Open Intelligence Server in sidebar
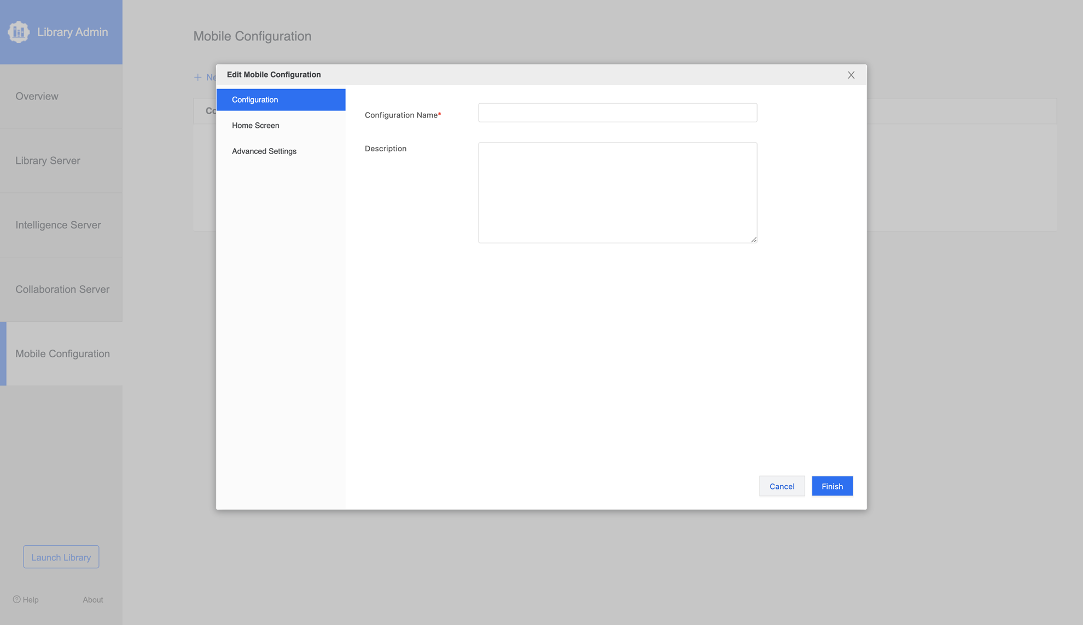 click(x=58, y=225)
